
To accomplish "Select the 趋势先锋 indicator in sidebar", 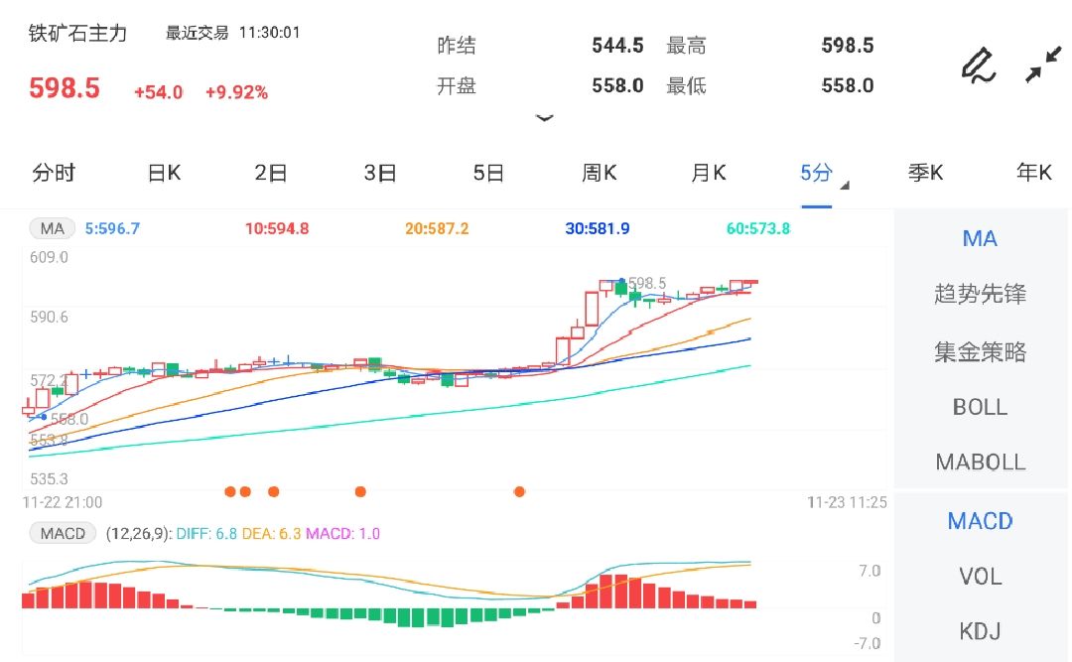I will point(980,294).
